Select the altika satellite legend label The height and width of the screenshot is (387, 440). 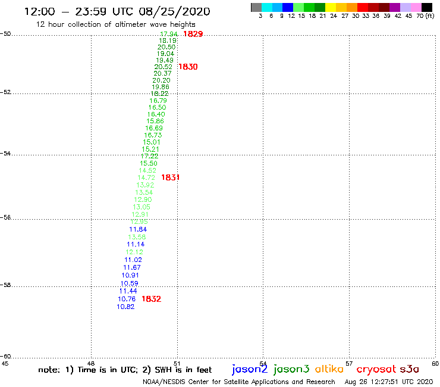click(329, 369)
